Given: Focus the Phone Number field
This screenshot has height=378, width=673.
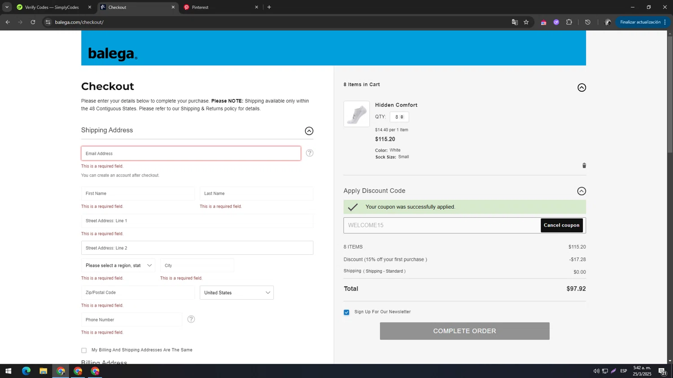Looking at the screenshot, I should (x=131, y=320).
